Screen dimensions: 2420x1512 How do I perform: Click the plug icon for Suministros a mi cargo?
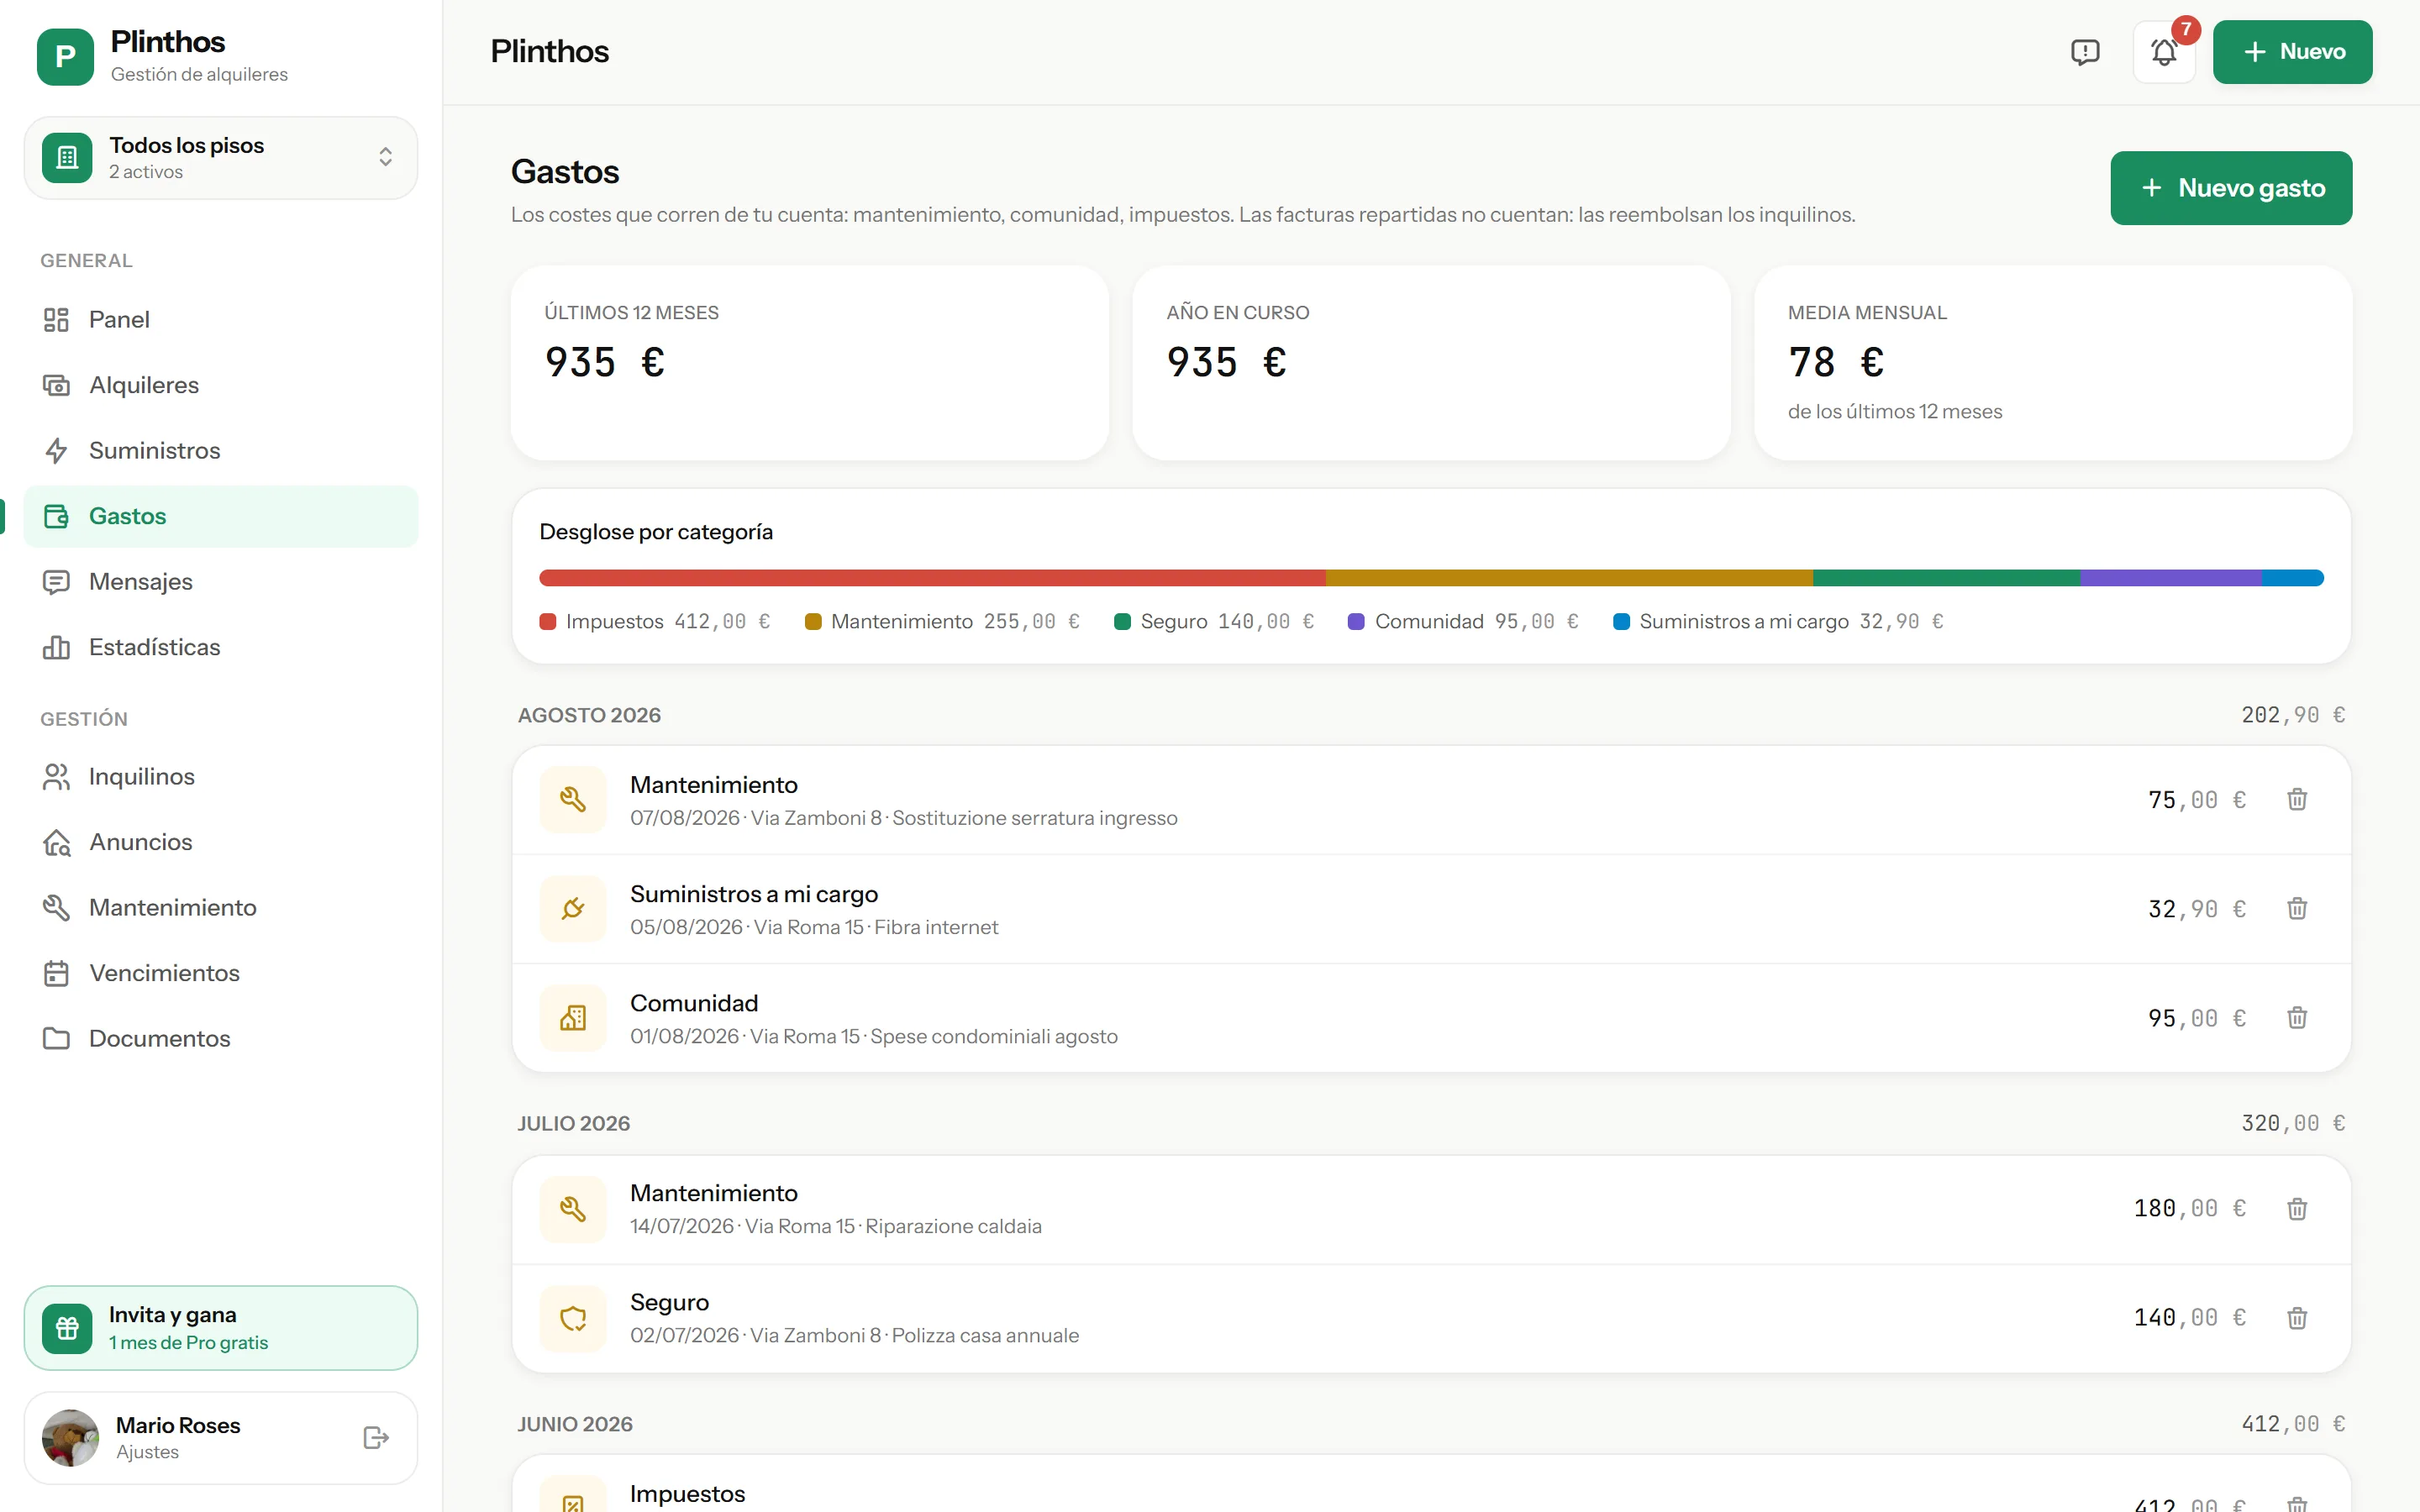tap(573, 908)
